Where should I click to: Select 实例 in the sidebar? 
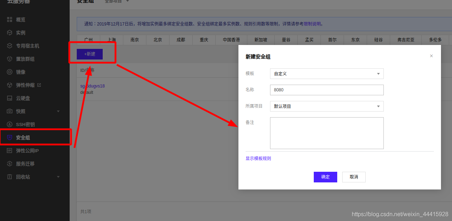point(20,33)
